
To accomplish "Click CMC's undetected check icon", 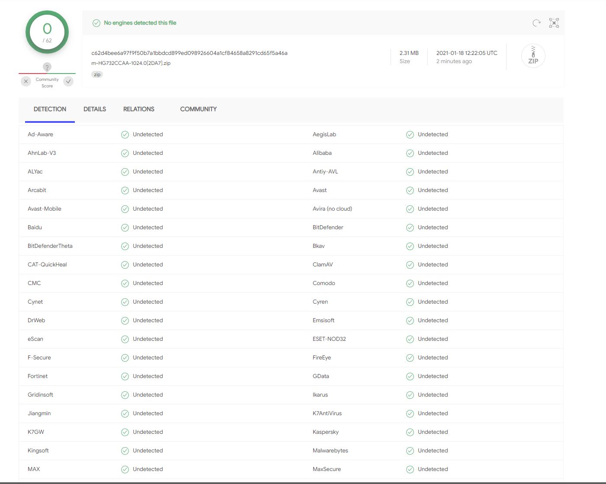I will pos(125,283).
